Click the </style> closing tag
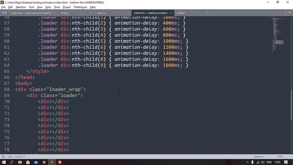 (x=38, y=71)
